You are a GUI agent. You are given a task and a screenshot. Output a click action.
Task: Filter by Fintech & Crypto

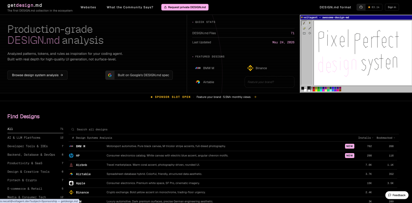35,180
